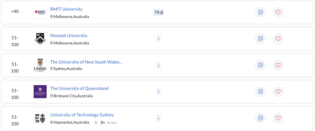The image size is (315, 131).
Task: Favorite RMIT University with heart icon
Action: (278, 13)
